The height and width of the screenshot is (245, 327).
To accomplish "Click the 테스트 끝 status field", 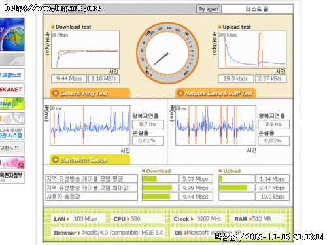I will coord(257,9).
